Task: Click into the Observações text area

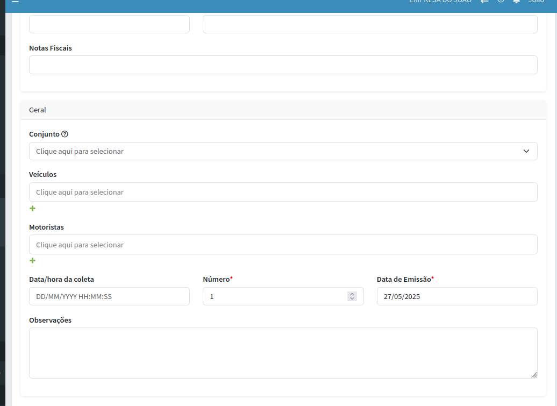Action: [283, 353]
